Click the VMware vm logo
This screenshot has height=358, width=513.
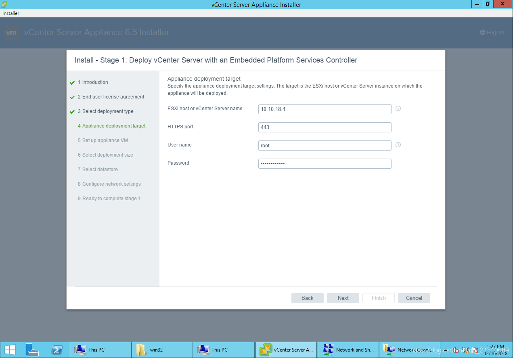point(11,33)
